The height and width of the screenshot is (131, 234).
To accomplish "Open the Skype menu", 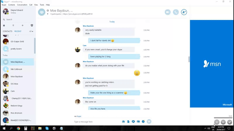I will [4, 5].
